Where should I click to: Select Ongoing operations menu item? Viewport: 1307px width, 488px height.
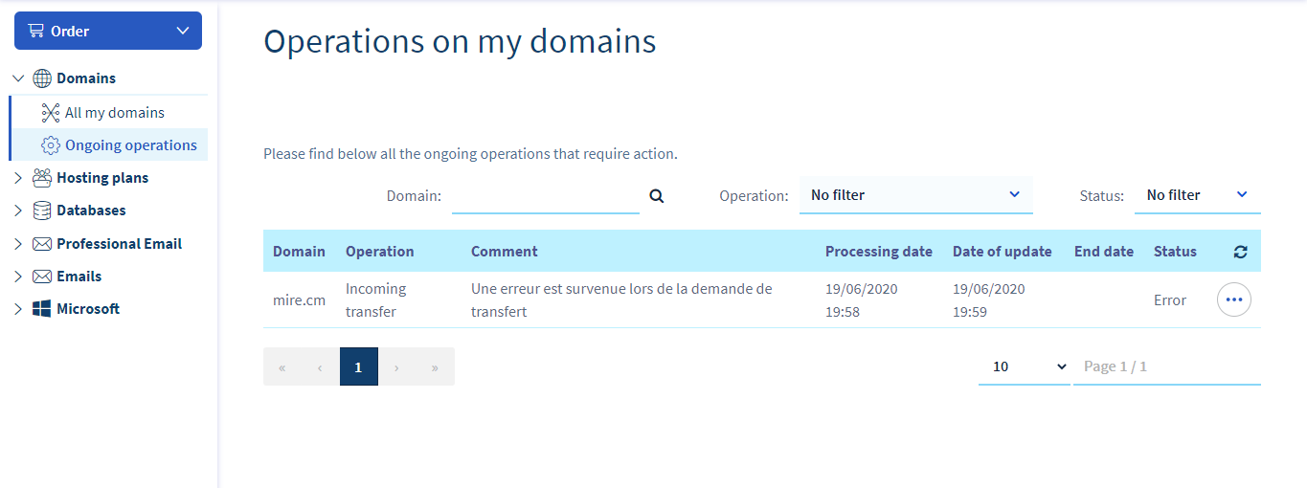click(130, 145)
